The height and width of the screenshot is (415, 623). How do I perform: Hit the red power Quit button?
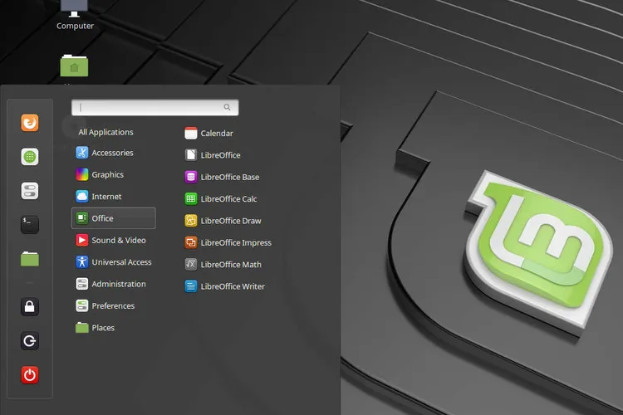coord(30,374)
